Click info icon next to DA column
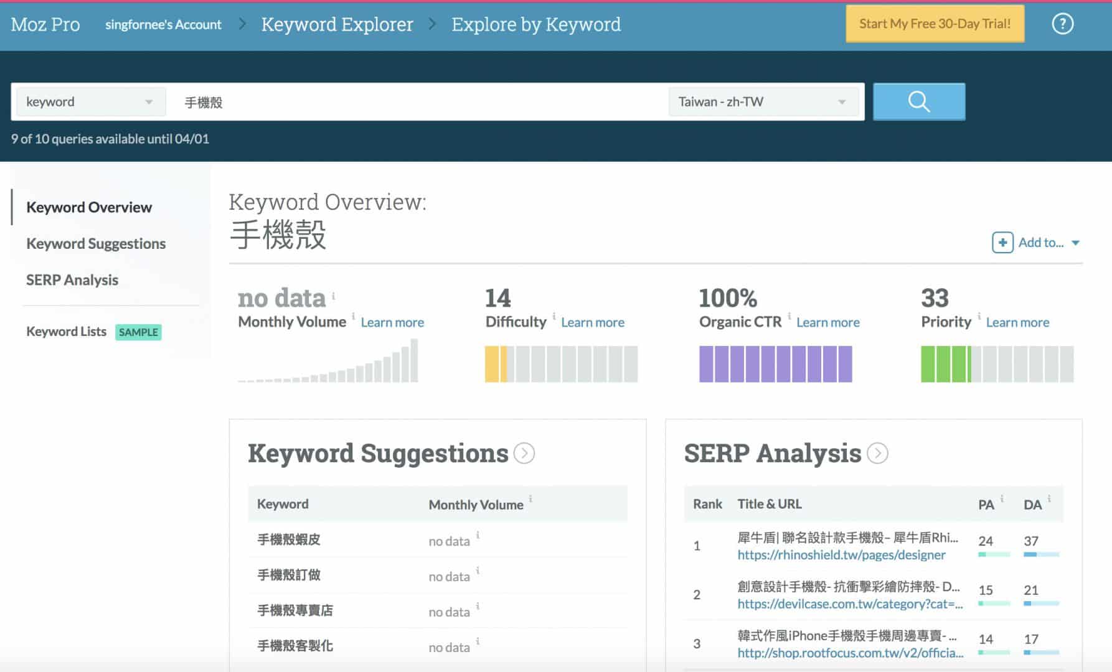 click(x=1048, y=498)
